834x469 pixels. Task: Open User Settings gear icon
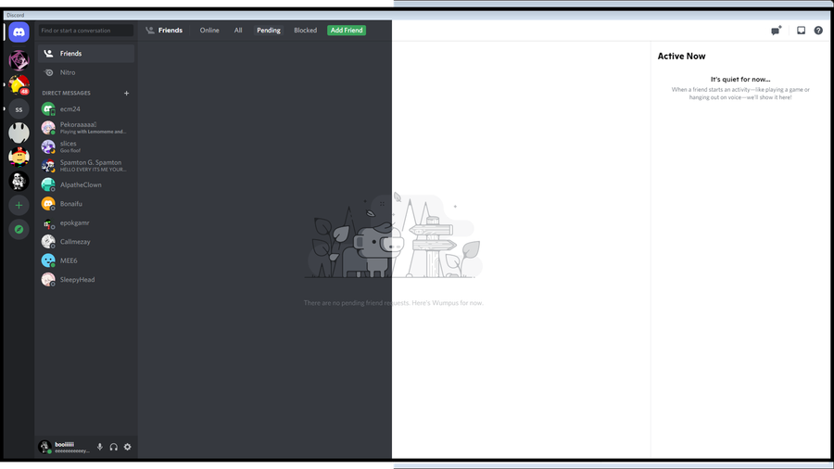coord(128,447)
